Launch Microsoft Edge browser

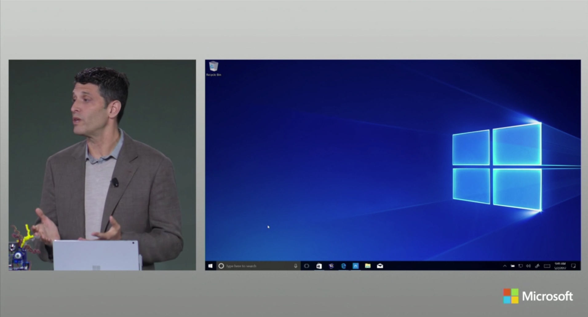click(x=344, y=266)
